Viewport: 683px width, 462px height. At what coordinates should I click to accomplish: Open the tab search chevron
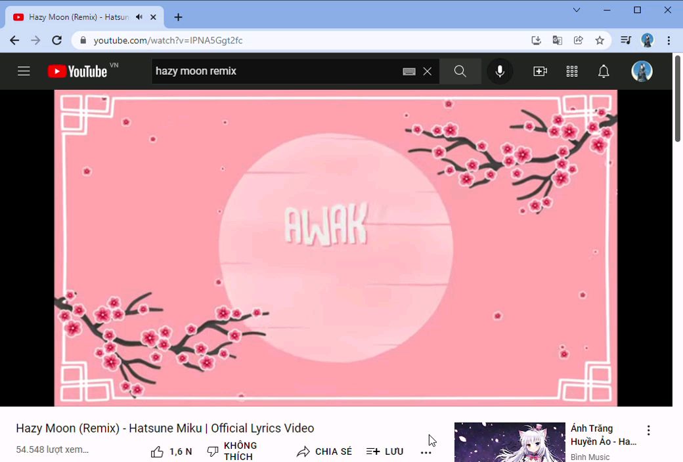577,10
